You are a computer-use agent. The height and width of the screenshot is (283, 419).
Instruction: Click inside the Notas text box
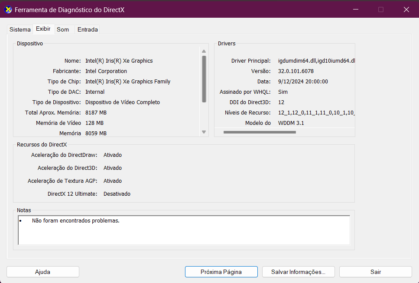184,230
